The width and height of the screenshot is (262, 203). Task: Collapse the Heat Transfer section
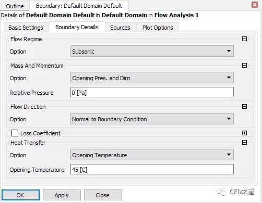point(244,143)
